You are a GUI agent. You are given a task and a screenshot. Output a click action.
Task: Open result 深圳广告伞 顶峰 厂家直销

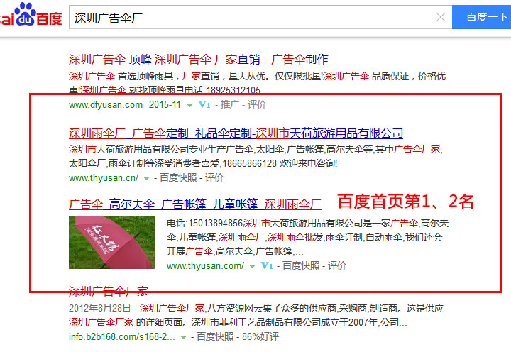coord(198,59)
